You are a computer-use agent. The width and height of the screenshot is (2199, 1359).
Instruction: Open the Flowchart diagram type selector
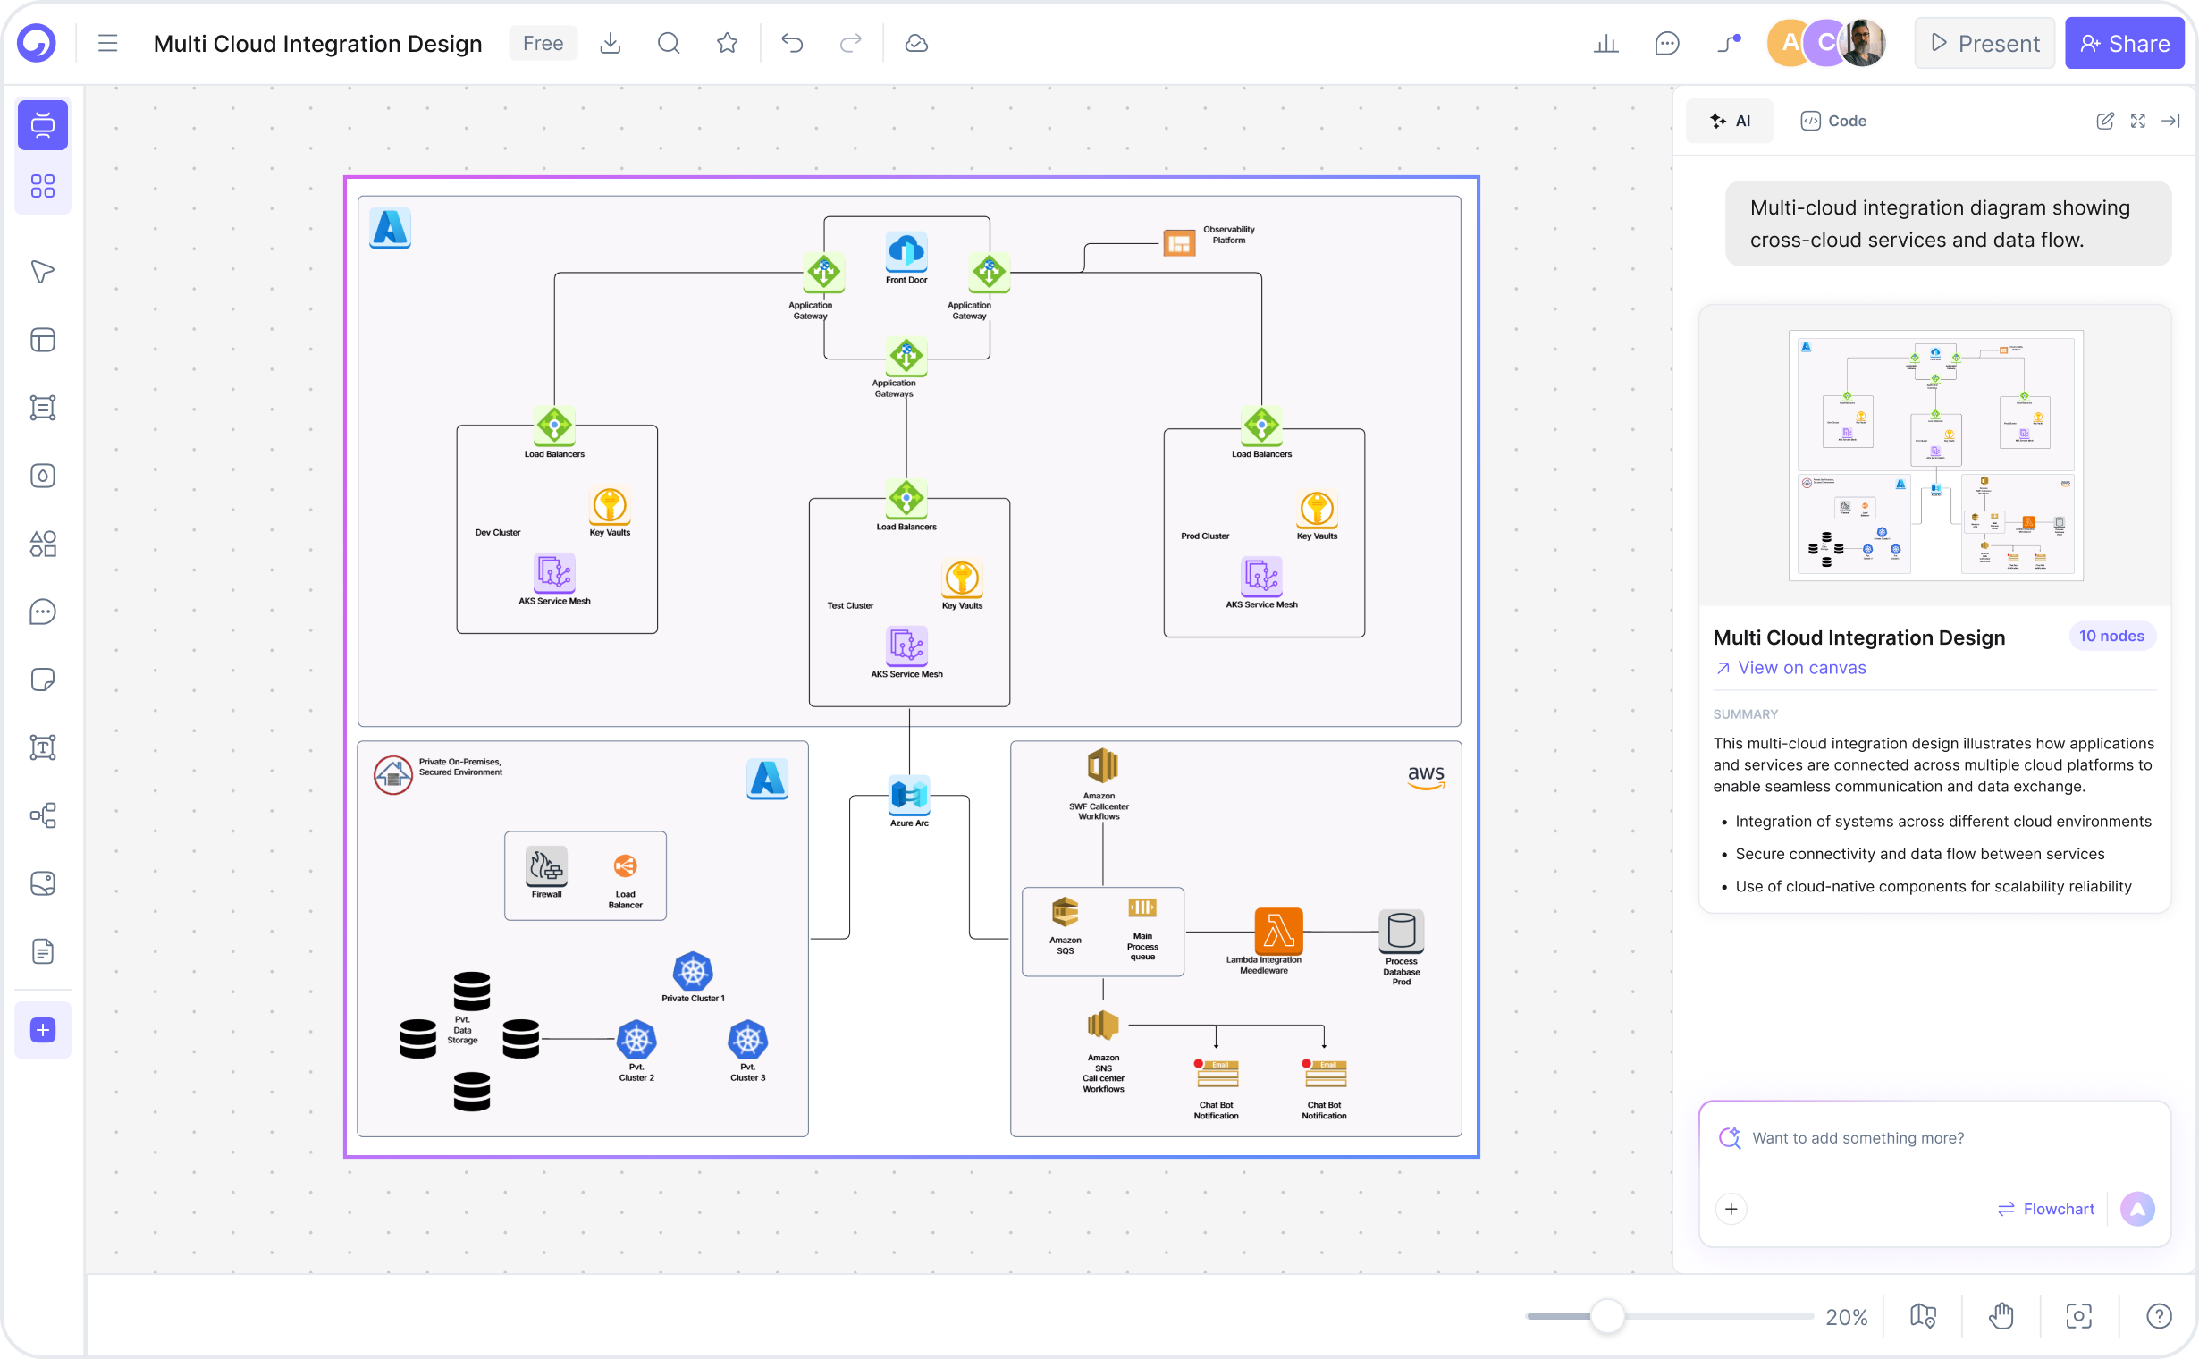pos(2046,1209)
